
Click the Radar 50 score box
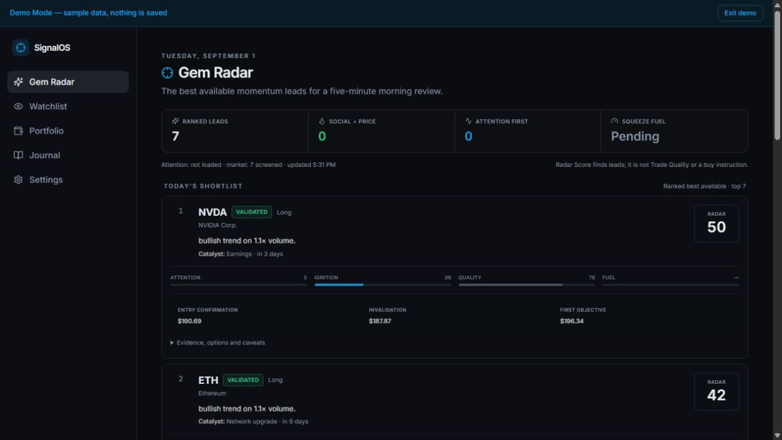[x=716, y=224]
